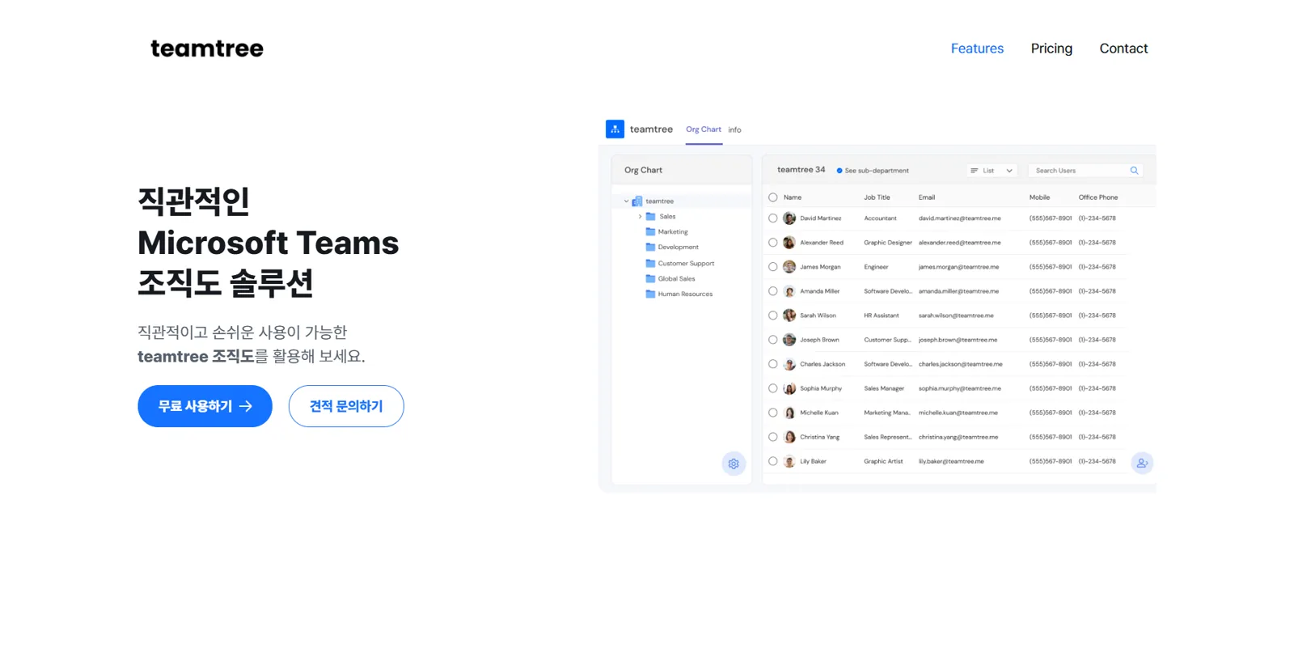
Task: Click the Name column header
Action: coord(793,197)
